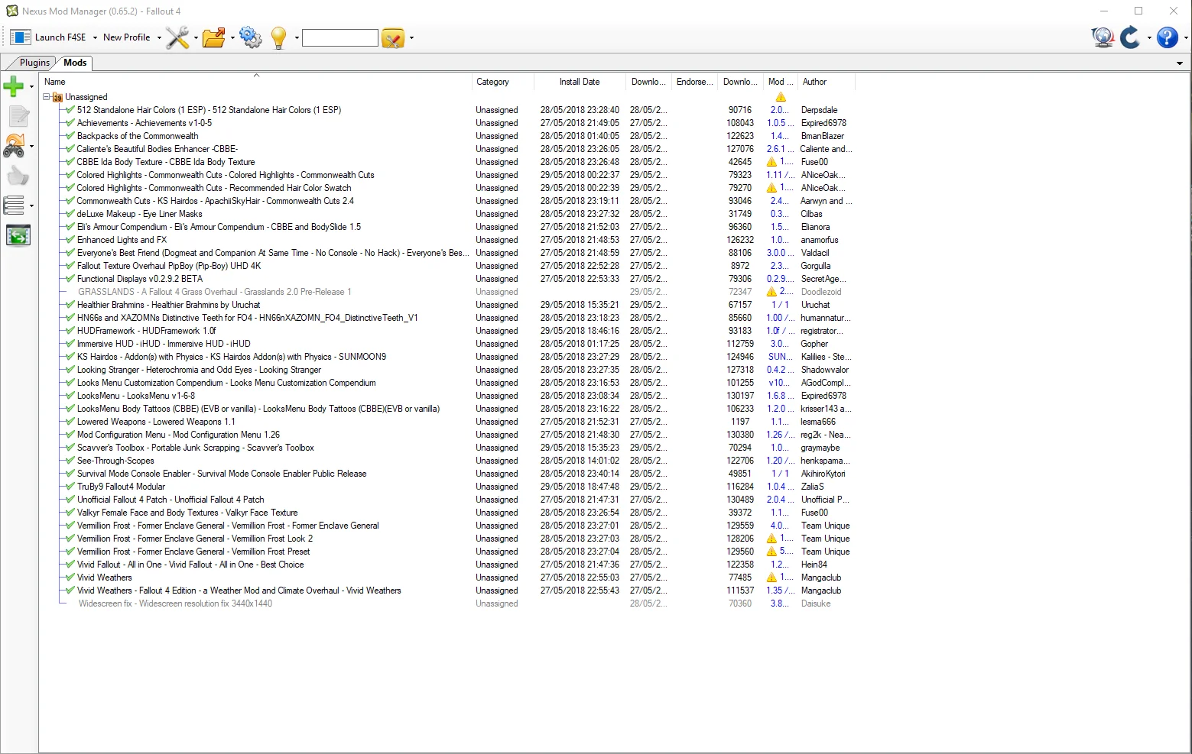Collapse the Unassigned category tree node

47,97
